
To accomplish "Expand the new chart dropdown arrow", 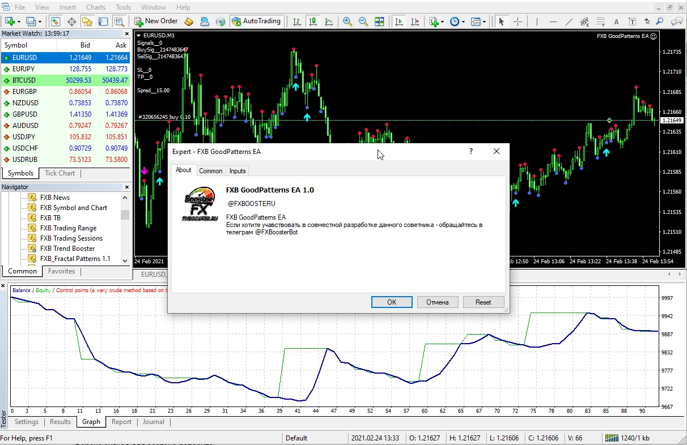I will pyautogui.click(x=19, y=22).
